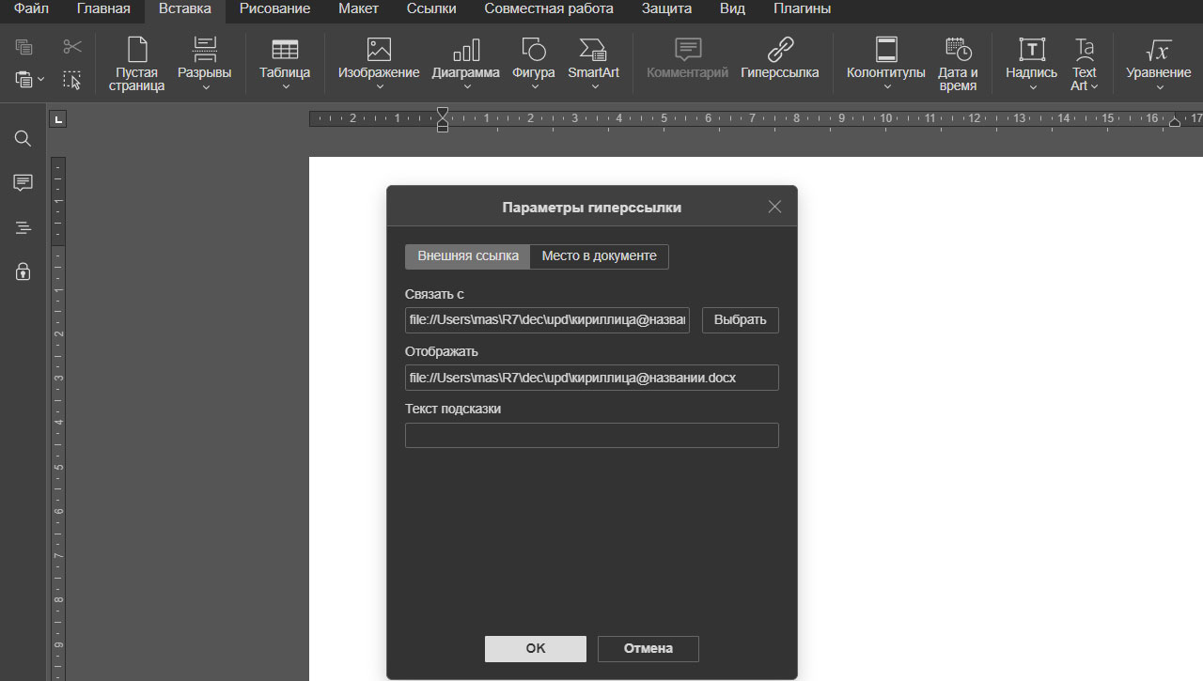The width and height of the screenshot is (1203, 681).
Task: Switch to the Совместная работа tab
Action: tap(549, 9)
